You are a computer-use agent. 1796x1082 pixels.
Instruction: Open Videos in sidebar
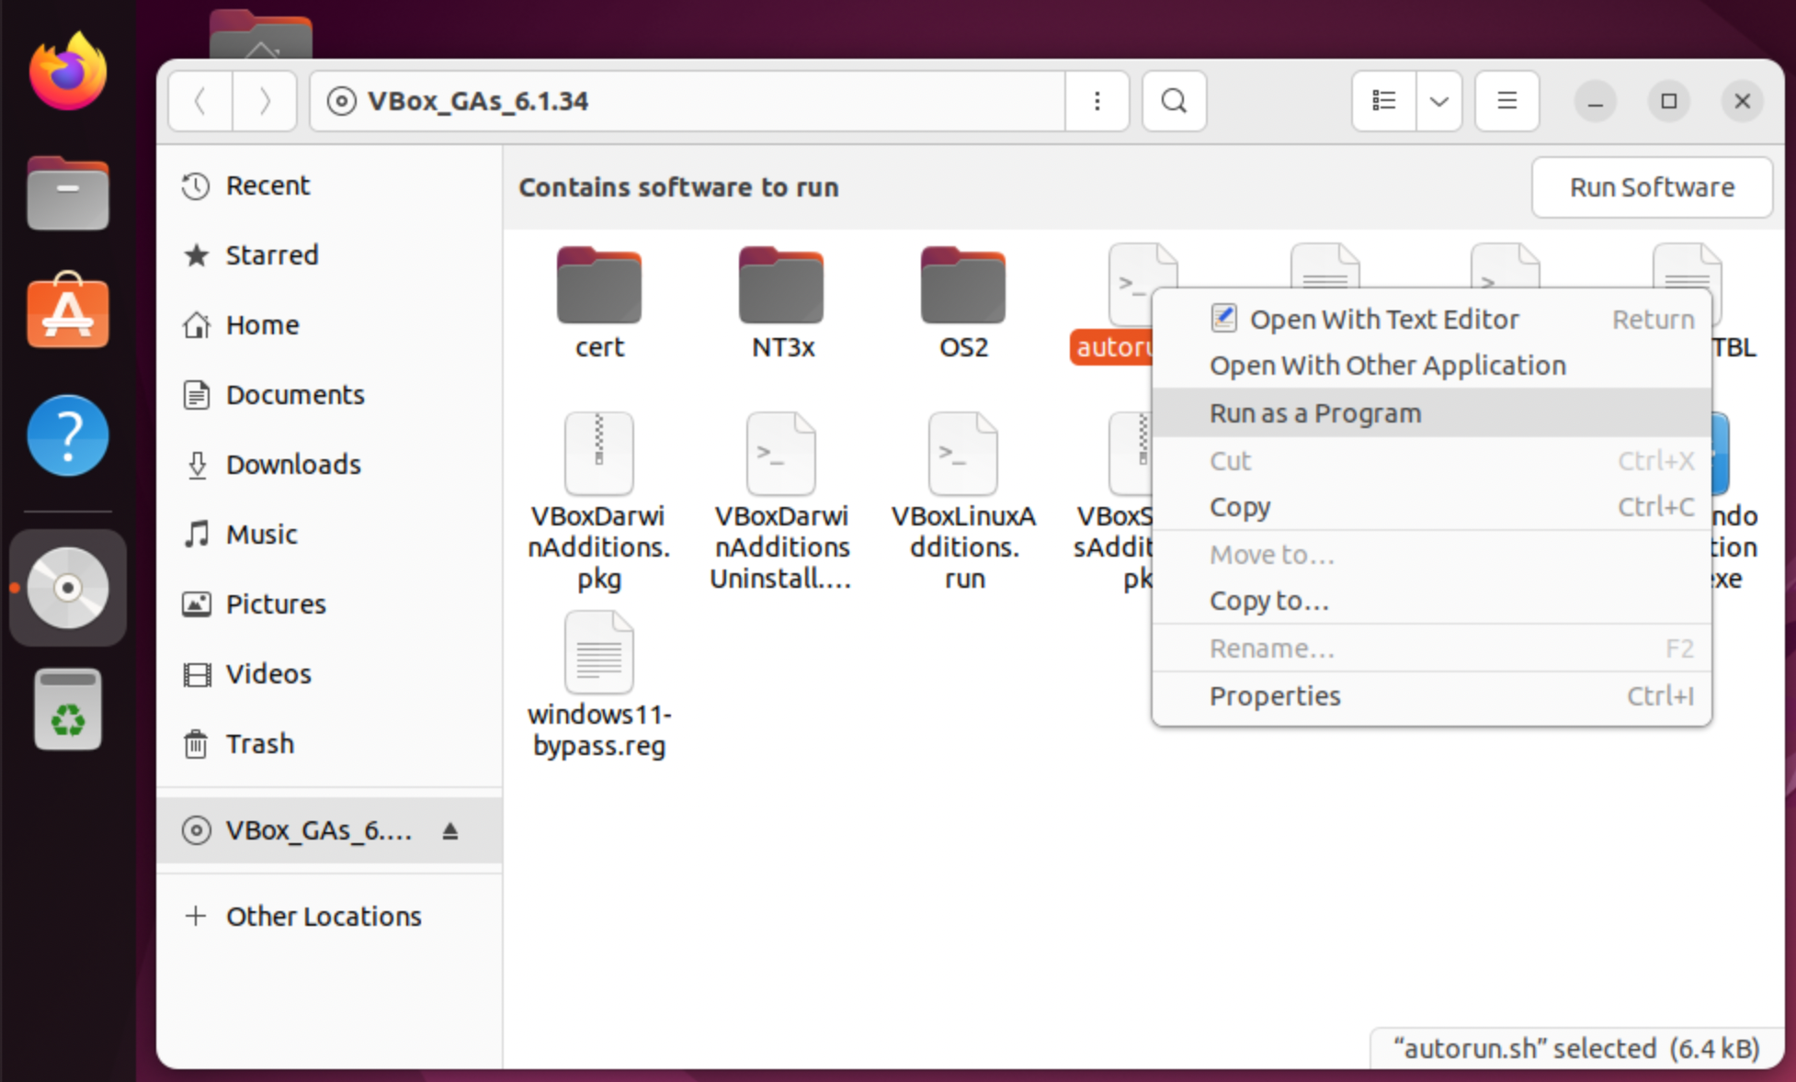329,674
